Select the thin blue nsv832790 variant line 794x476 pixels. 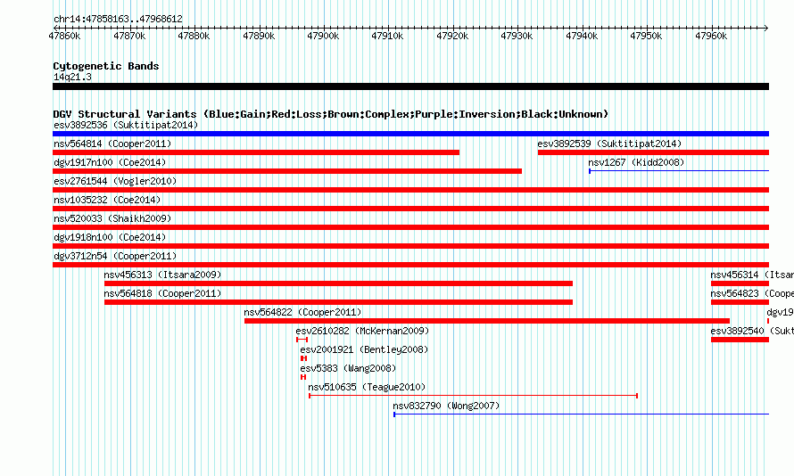pyautogui.click(x=582, y=414)
